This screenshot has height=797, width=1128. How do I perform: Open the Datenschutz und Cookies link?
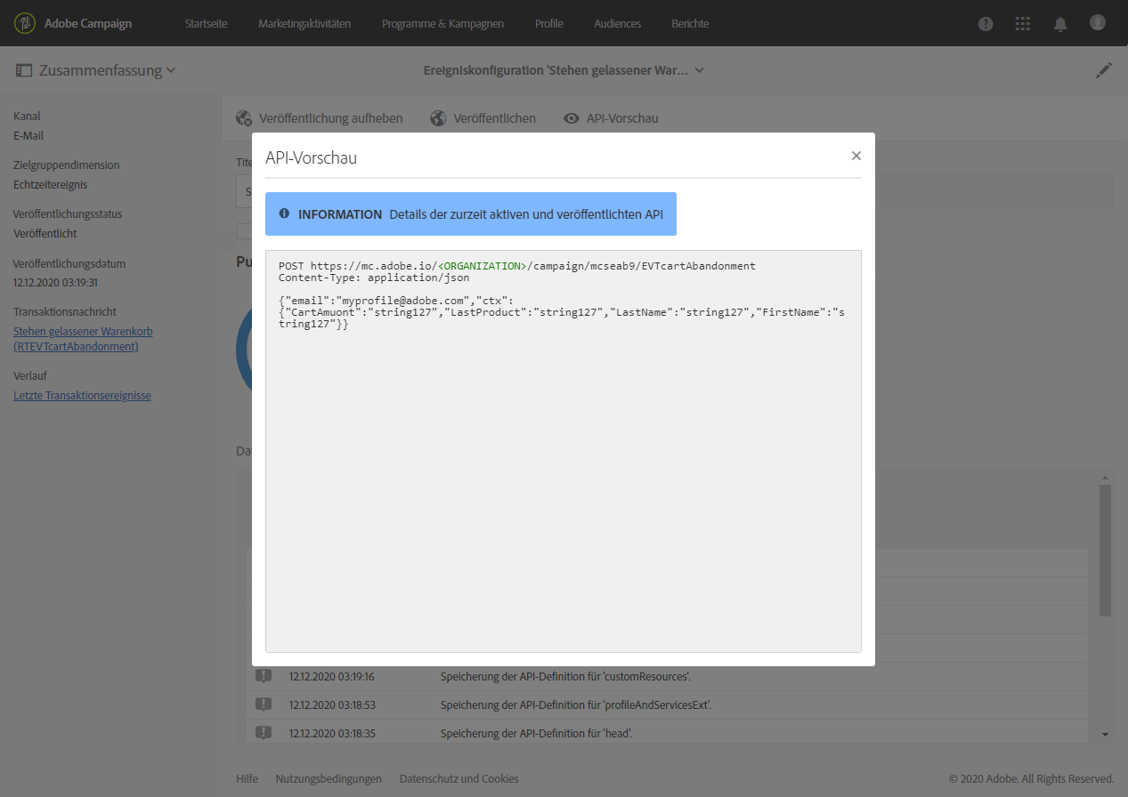click(x=459, y=778)
